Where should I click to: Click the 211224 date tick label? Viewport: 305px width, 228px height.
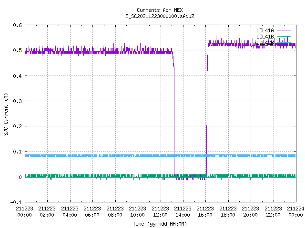click(x=295, y=209)
